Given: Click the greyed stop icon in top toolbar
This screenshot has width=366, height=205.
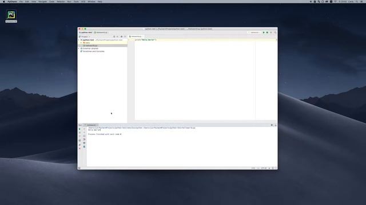Looking at the screenshot, I should pyautogui.click(x=271, y=32).
